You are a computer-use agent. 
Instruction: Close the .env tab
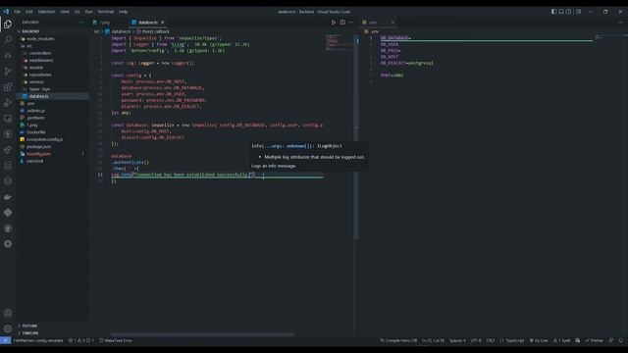[392, 23]
